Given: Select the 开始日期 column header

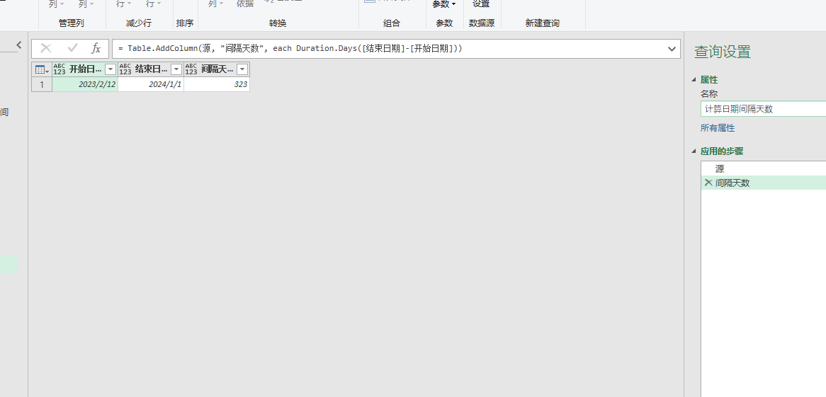Looking at the screenshot, I should [x=85, y=69].
